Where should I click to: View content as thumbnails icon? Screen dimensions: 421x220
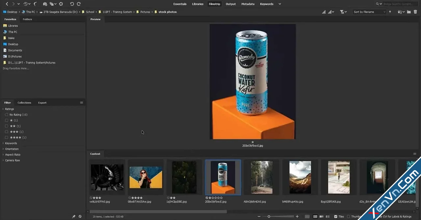(315, 216)
